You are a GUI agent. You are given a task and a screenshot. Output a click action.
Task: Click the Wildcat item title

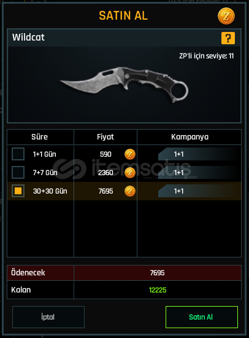[x=28, y=37]
